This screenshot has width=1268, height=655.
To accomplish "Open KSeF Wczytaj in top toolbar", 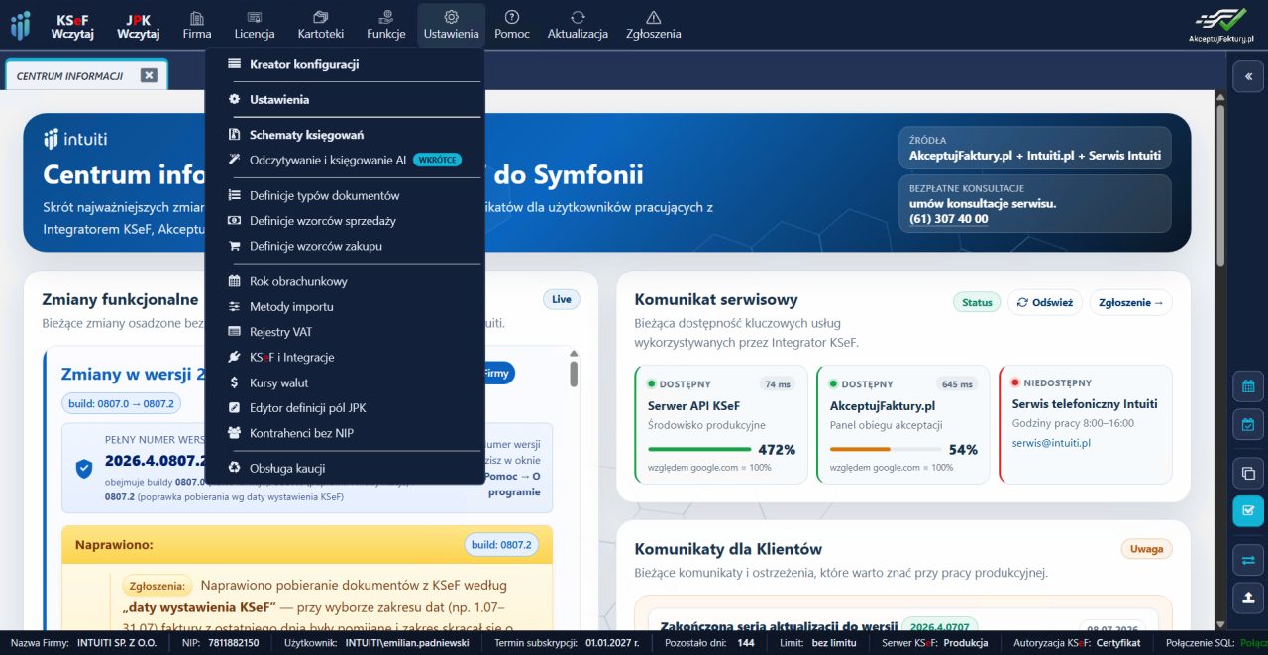I will (72, 26).
